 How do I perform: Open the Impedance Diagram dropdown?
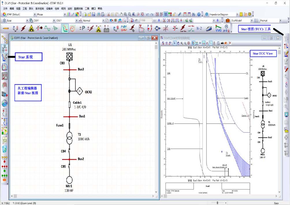pos(237,14)
